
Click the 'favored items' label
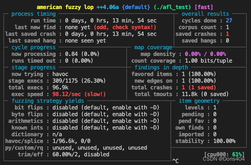click(x=152, y=74)
